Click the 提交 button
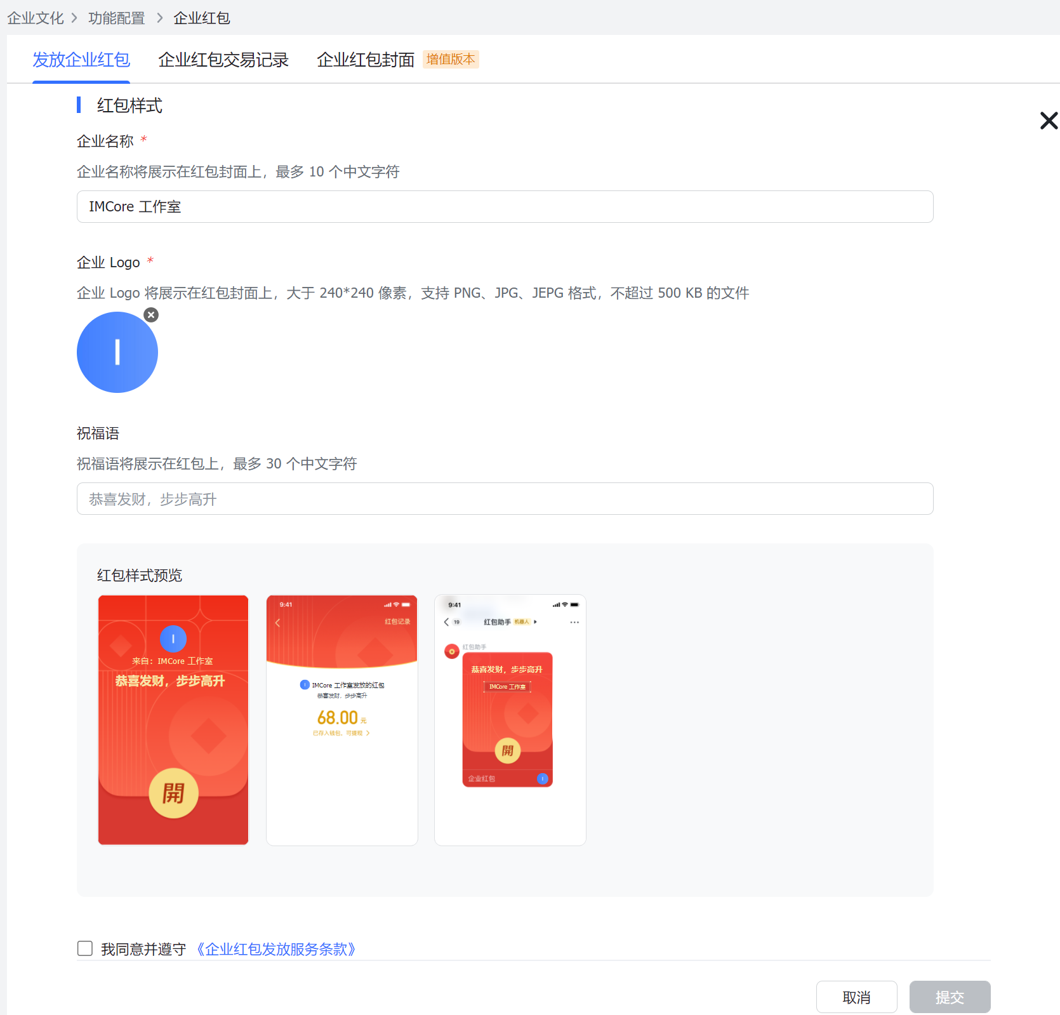The height and width of the screenshot is (1015, 1060). pyautogui.click(x=950, y=997)
